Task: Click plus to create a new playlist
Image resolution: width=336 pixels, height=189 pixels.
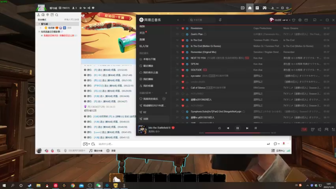Action: coord(166,93)
